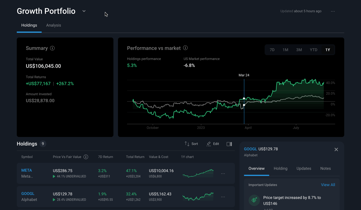Select the 1Y time range
The image size is (361, 210).
[328, 50]
